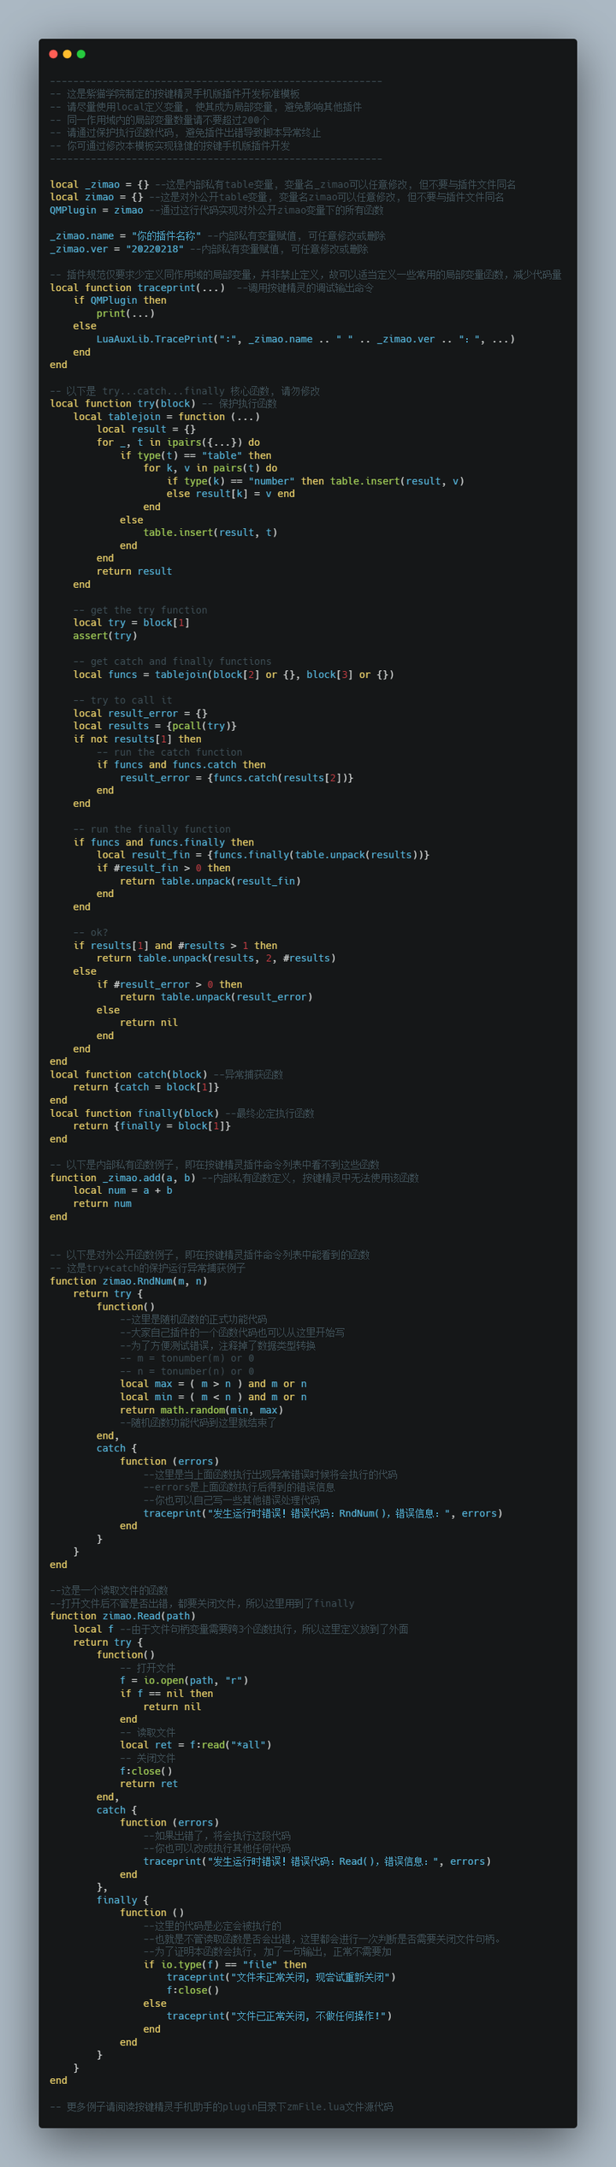The width and height of the screenshot is (616, 2167).
Task: Click the green maximize dot
Action: (80, 54)
